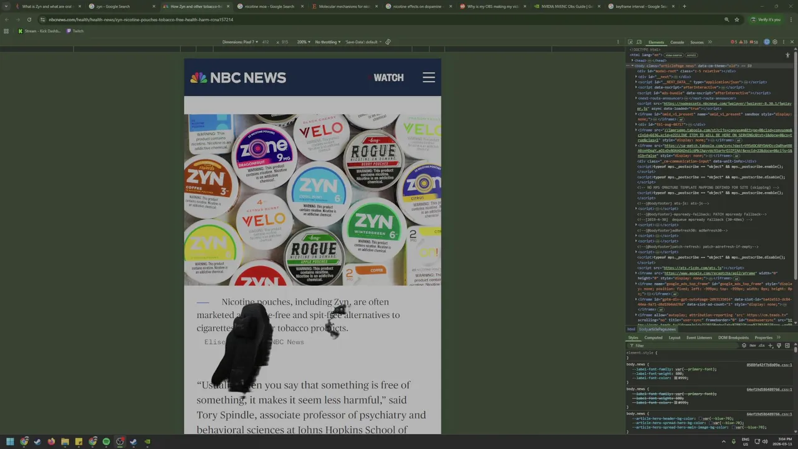Expand the div id __next node
The image size is (798, 449).
coord(636,77)
